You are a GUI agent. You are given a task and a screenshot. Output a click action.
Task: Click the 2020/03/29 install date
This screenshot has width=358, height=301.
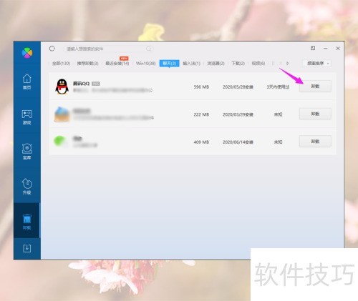coord(238,114)
